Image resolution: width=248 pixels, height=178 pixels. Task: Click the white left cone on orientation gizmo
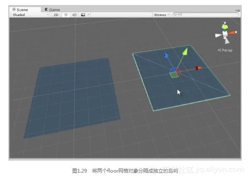click(x=218, y=35)
